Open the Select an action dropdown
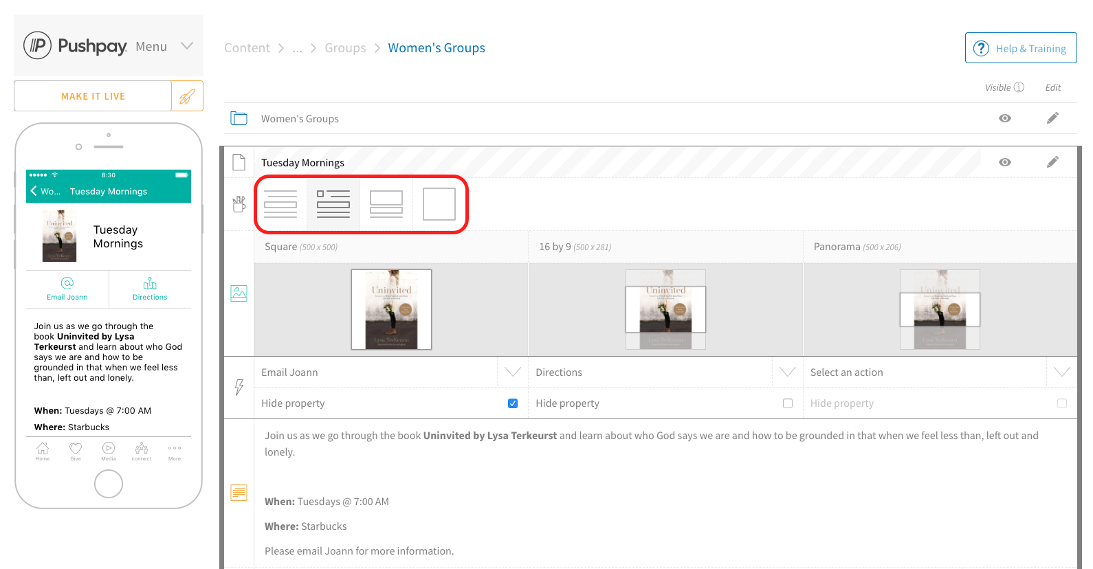1093x569 pixels. pyautogui.click(x=1061, y=372)
